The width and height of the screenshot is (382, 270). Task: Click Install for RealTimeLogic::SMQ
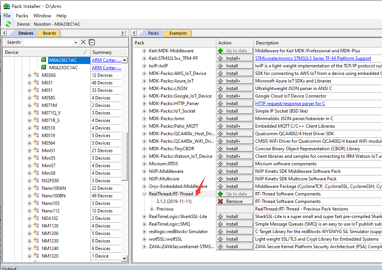pos(235,224)
